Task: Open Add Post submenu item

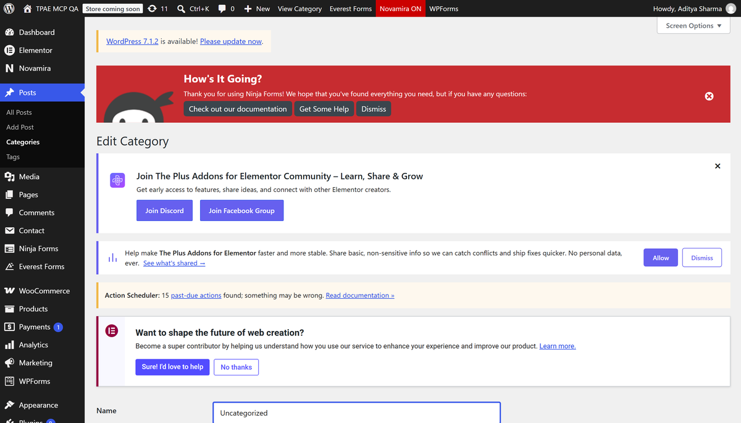Action: click(20, 127)
